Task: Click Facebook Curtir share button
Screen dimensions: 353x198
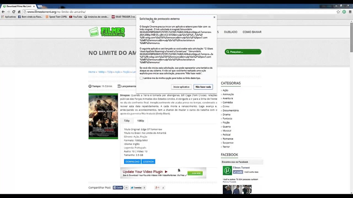Action: (118, 188)
